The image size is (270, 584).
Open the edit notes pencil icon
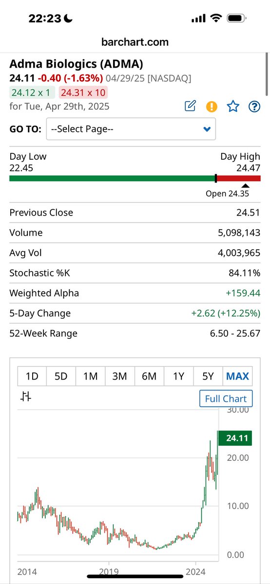click(190, 106)
